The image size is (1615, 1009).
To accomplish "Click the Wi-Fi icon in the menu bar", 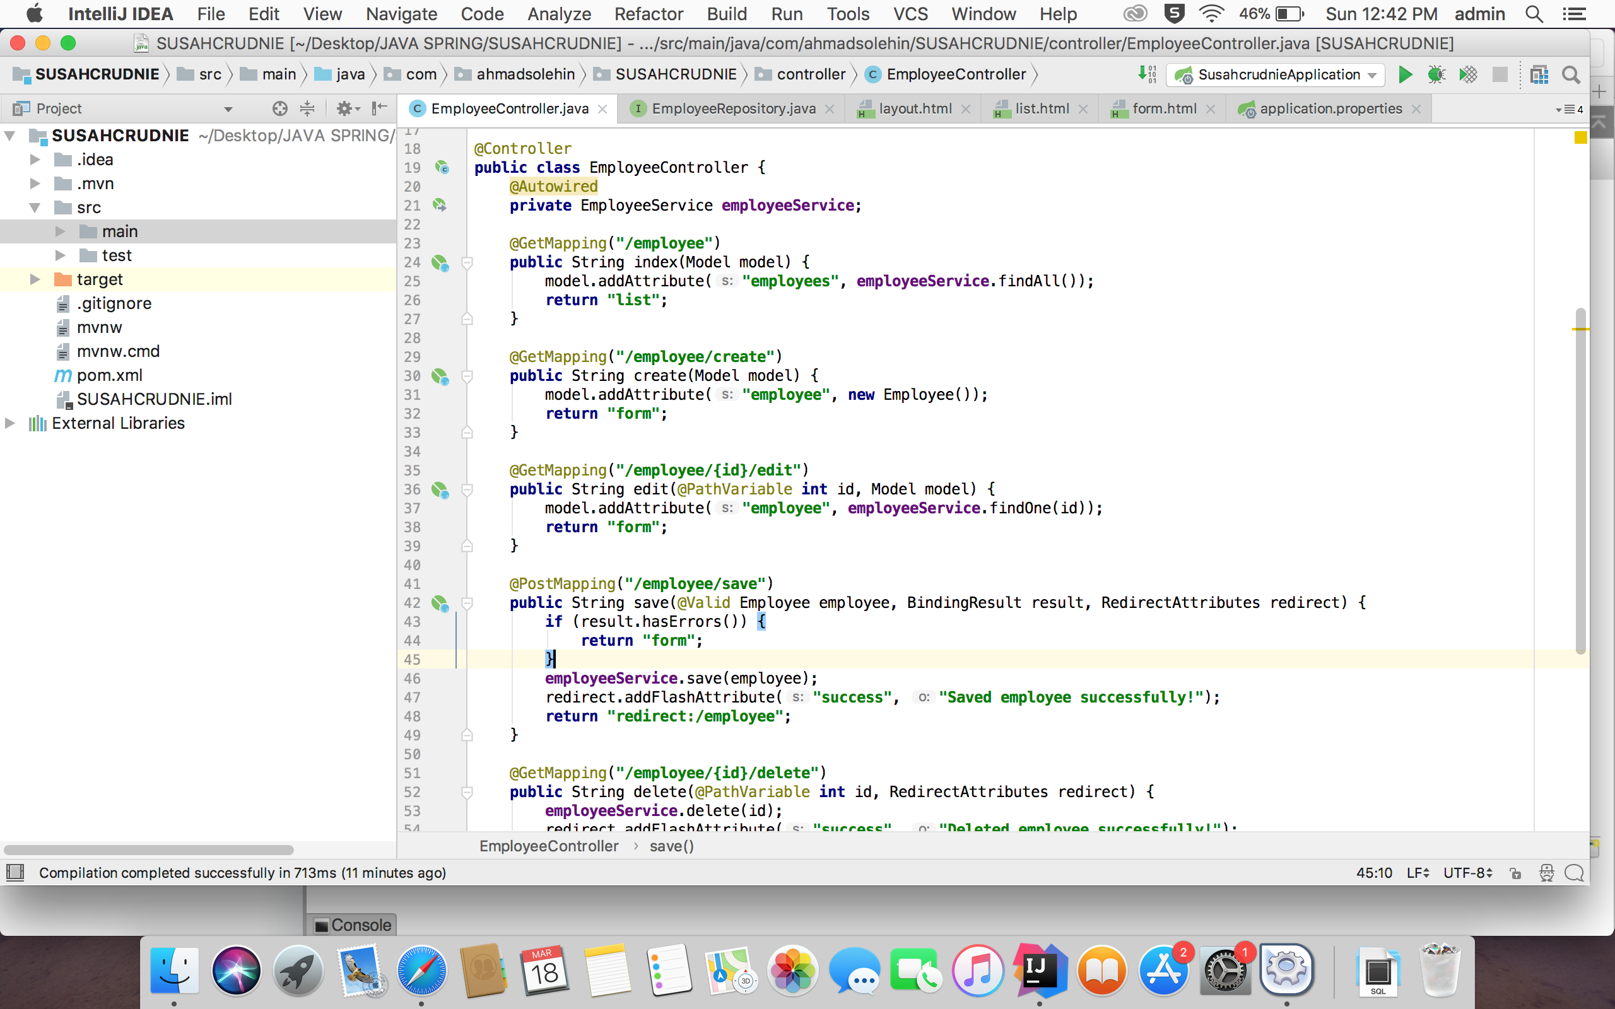I will [x=1212, y=13].
